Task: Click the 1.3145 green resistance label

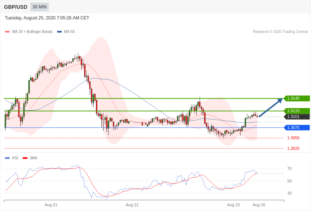Action: pos(296,98)
